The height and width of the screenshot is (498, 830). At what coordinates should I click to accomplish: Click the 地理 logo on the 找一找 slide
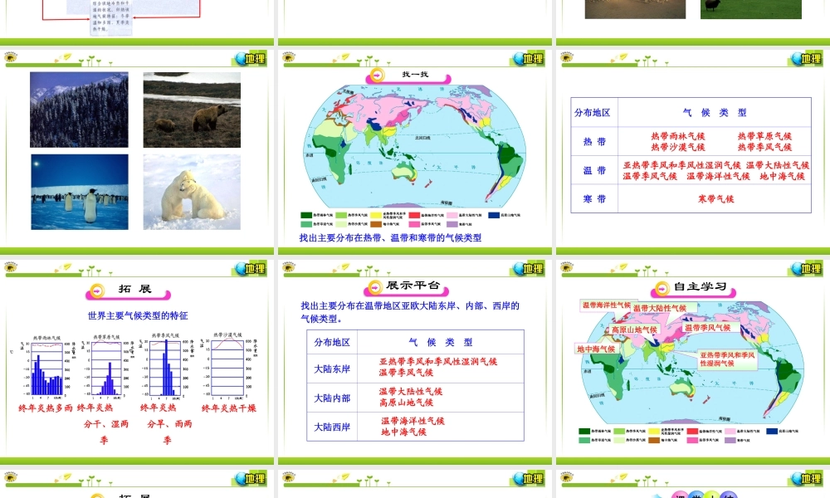528,58
